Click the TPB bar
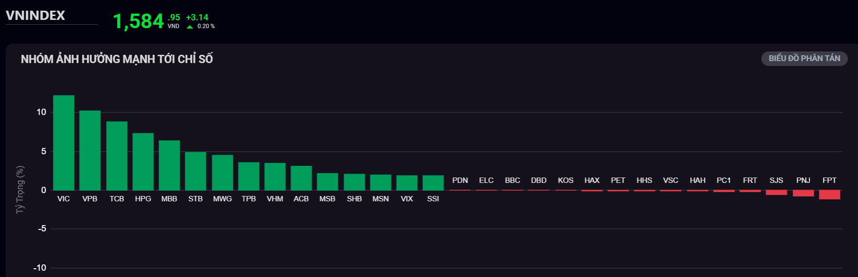 (x=249, y=176)
